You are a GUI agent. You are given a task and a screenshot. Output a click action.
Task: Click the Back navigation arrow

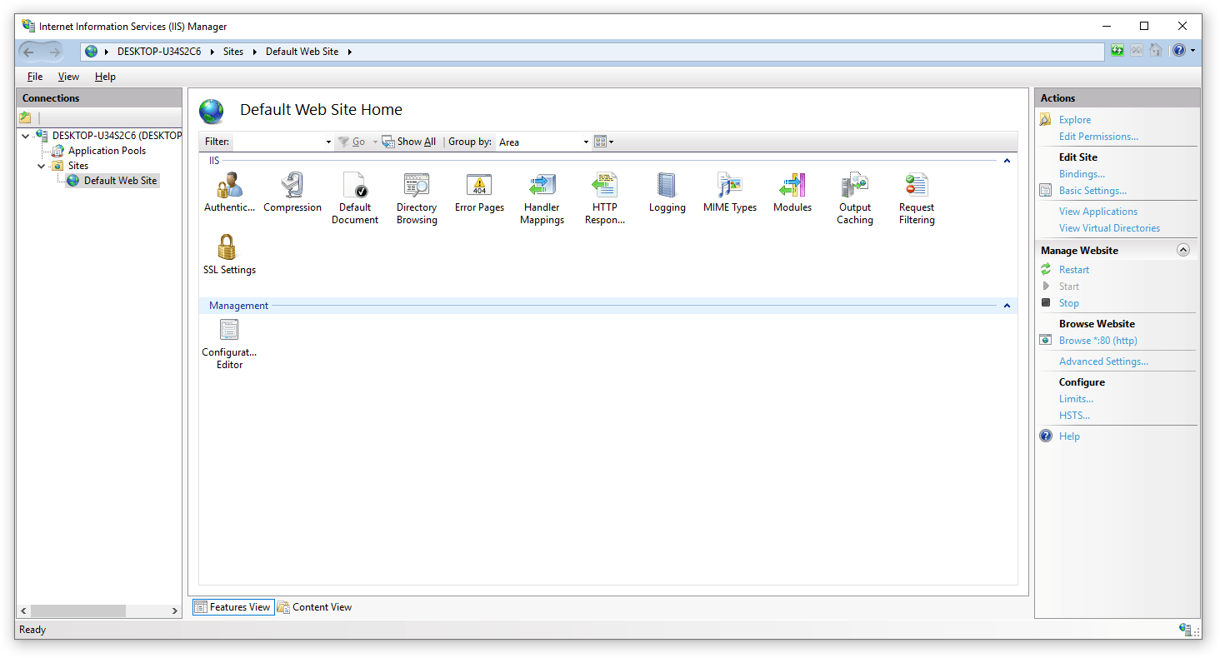[28, 52]
